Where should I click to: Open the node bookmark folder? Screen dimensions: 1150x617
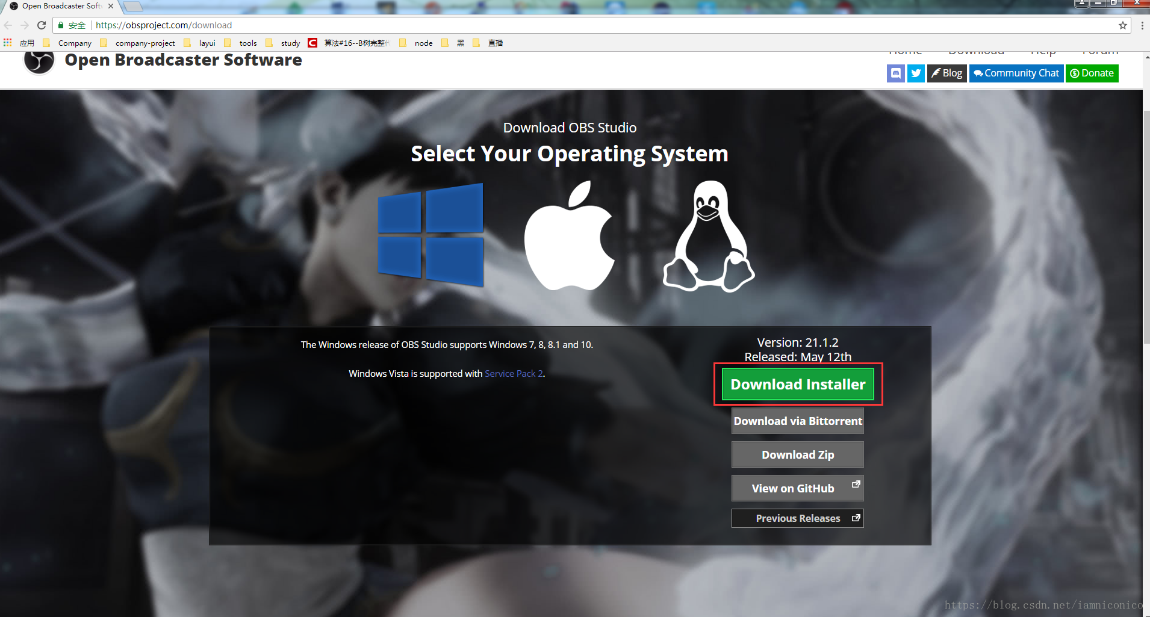point(416,43)
